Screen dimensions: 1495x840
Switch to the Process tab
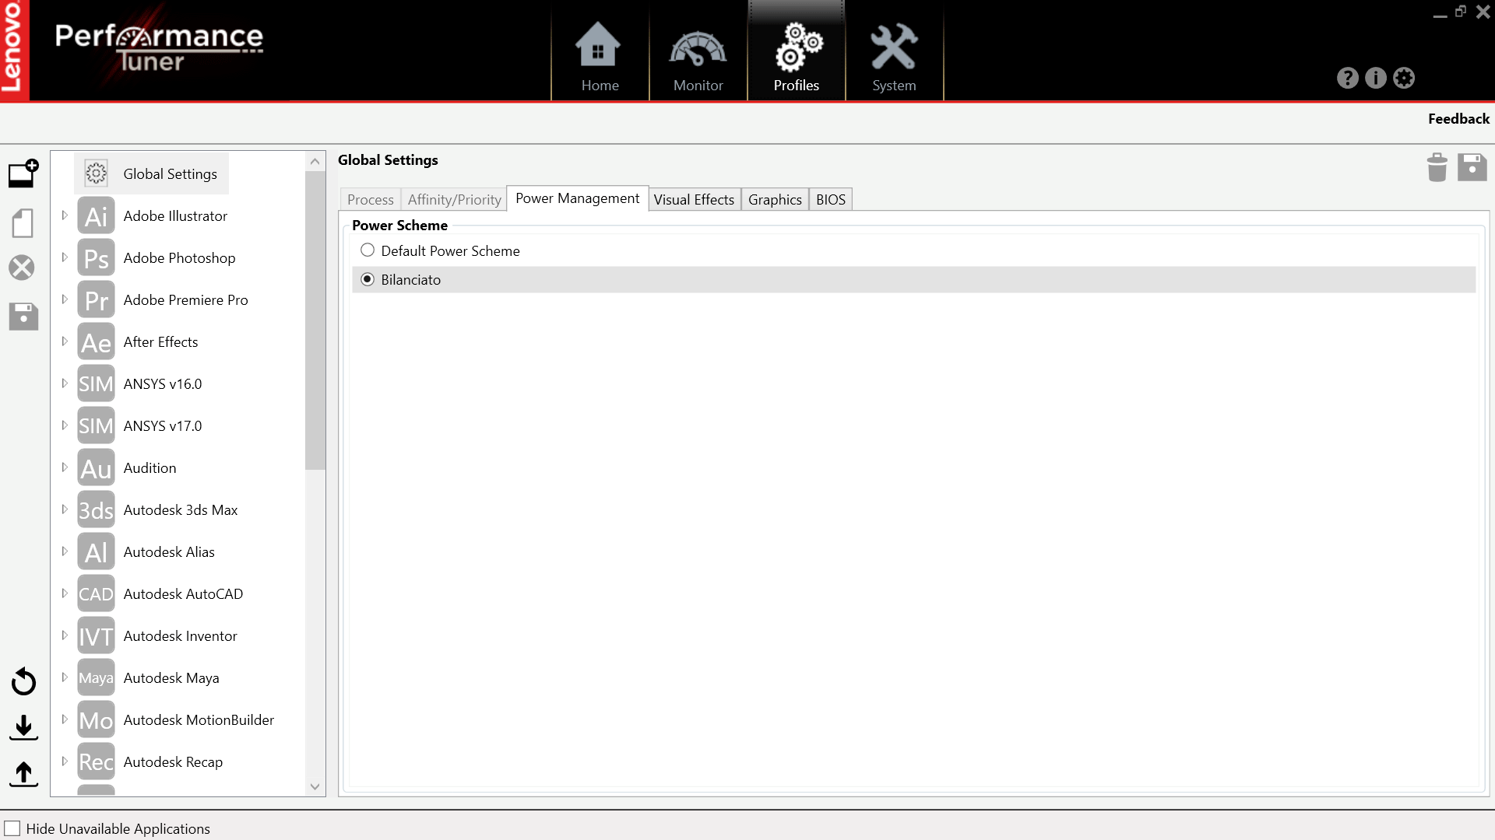coord(371,200)
